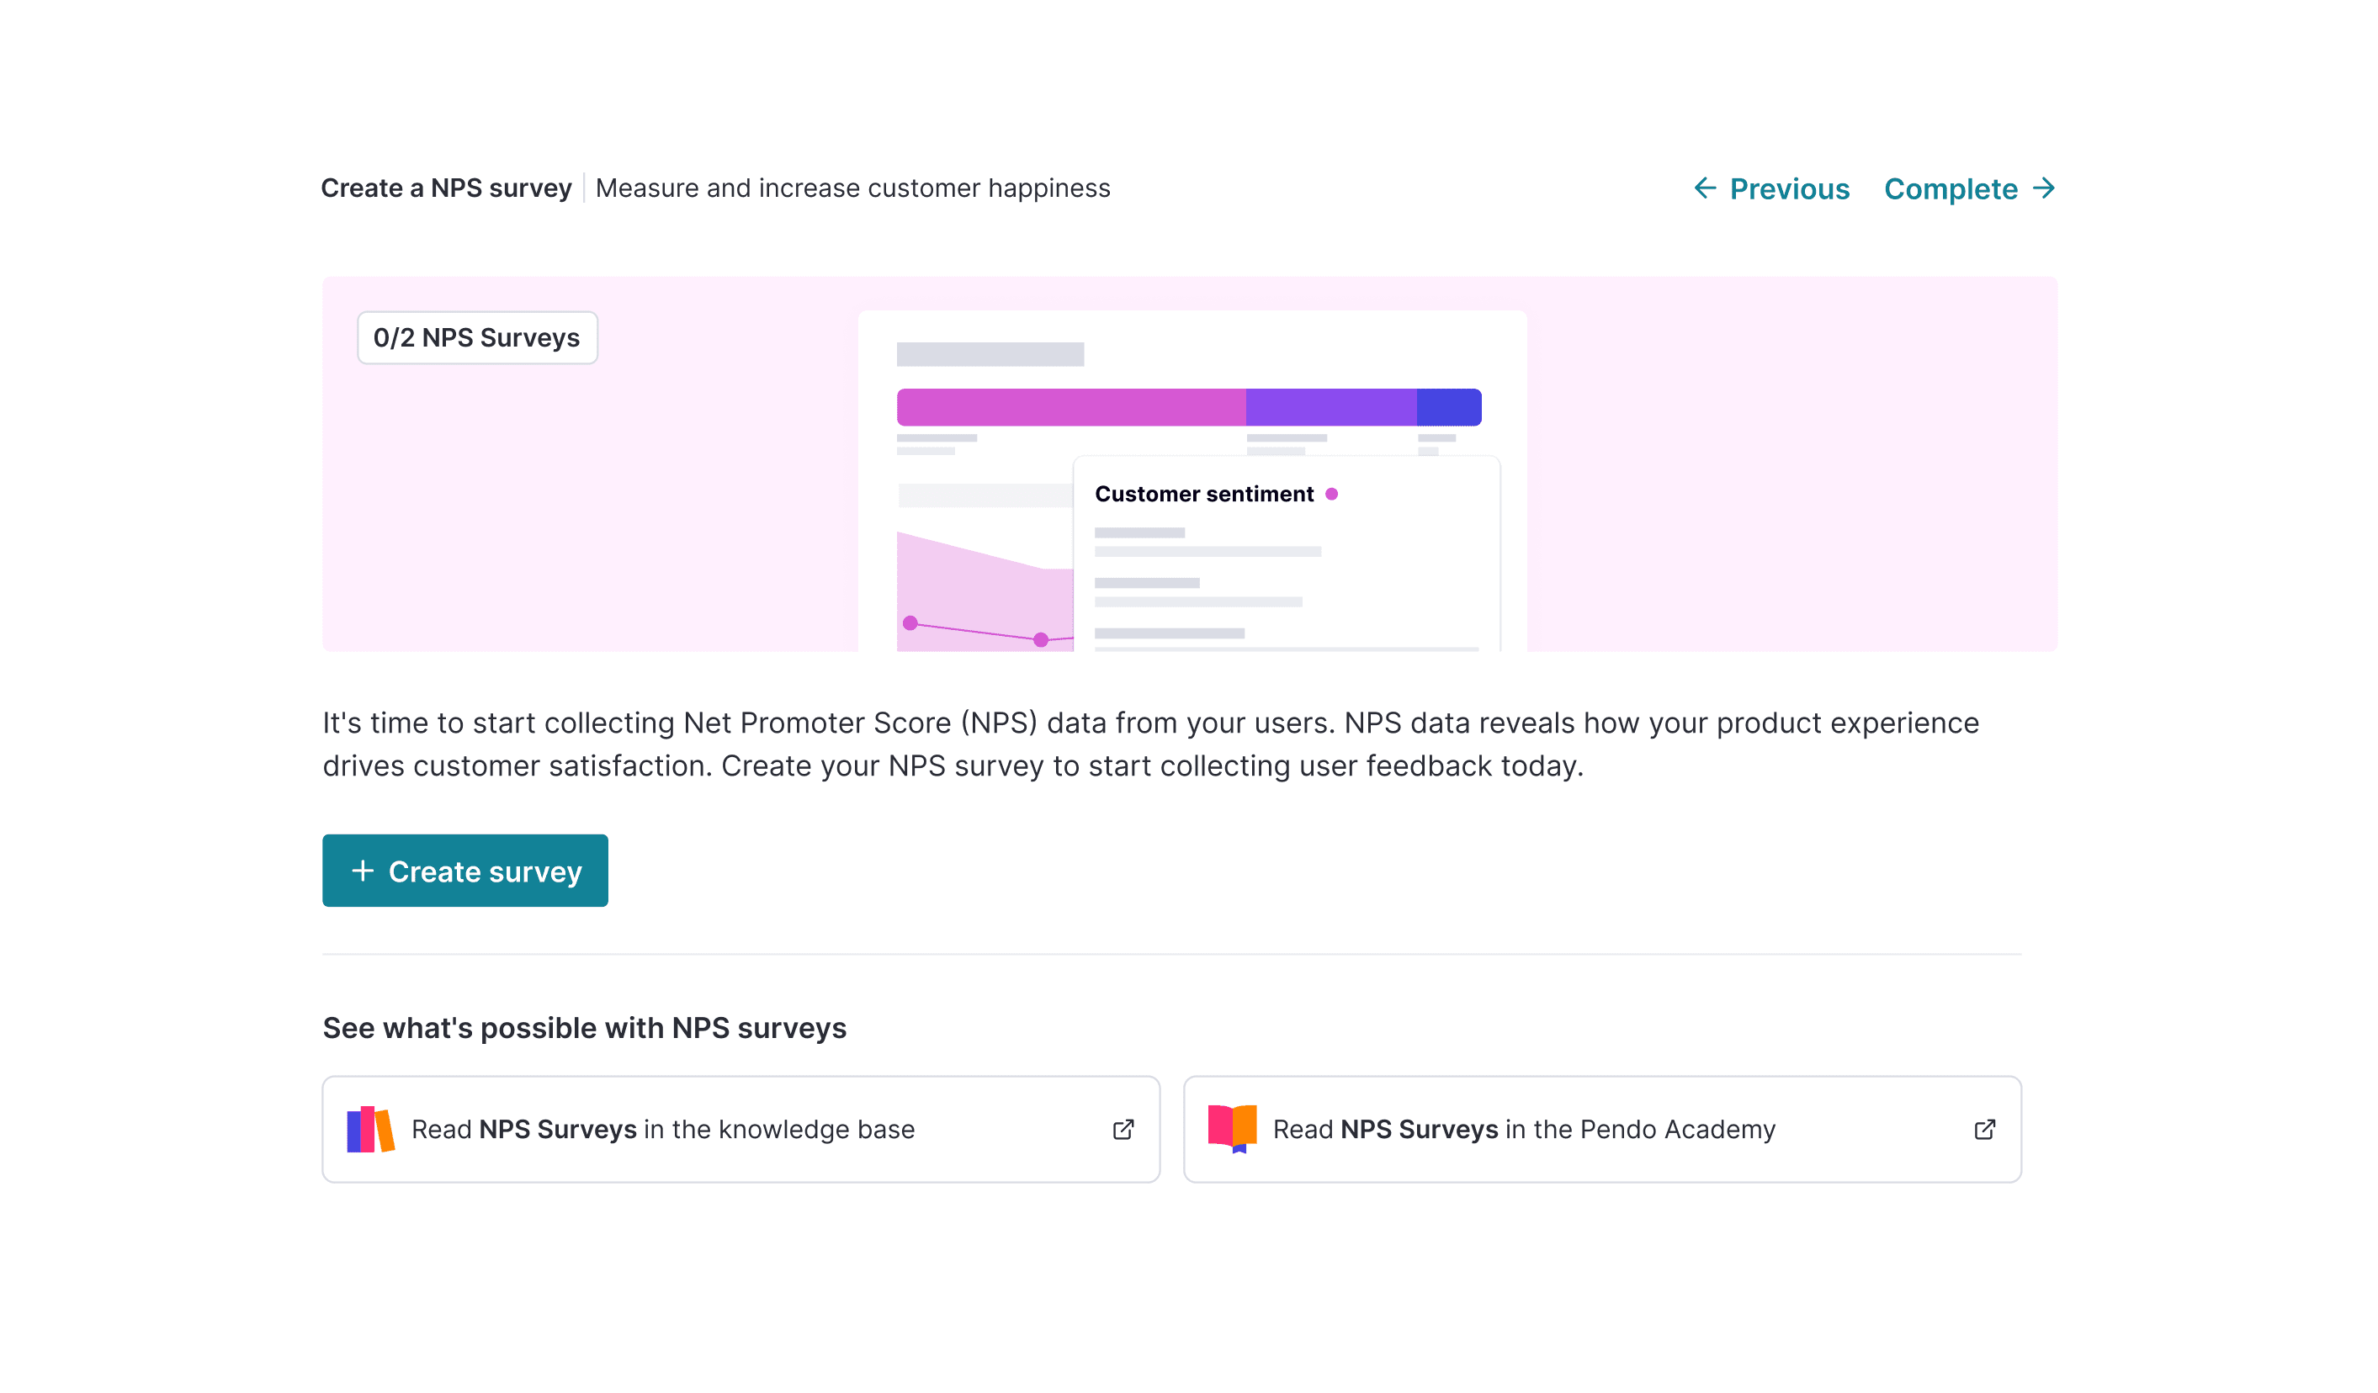Click the pink segment of the NPS bar
Viewport: 2378px width, 1393px height.
1071,407
